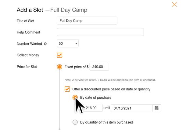
Task: Click the Collect Money label
Action: tap(28, 55)
